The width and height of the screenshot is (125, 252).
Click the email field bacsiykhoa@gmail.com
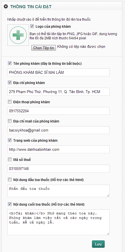58,130
